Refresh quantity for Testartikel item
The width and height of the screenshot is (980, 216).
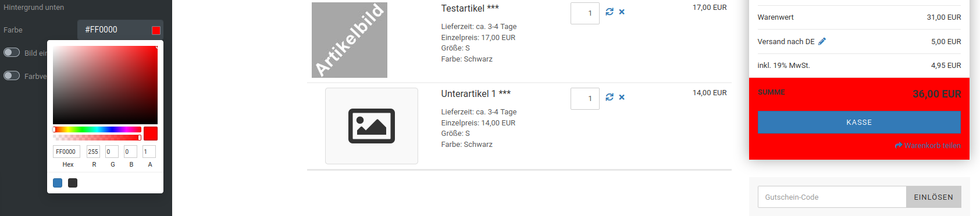point(610,12)
